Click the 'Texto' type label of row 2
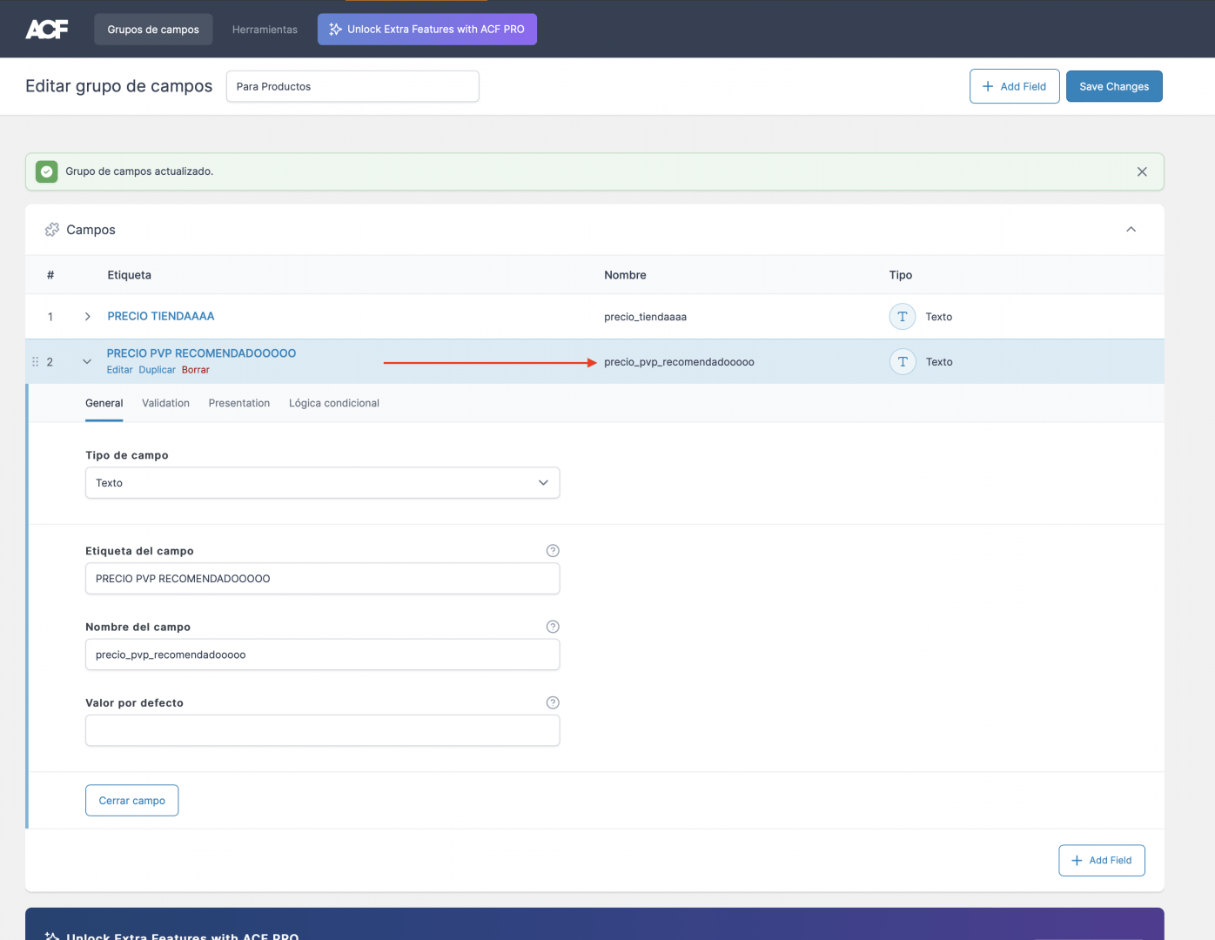The height and width of the screenshot is (940, 1215). [x=939, y=362]
